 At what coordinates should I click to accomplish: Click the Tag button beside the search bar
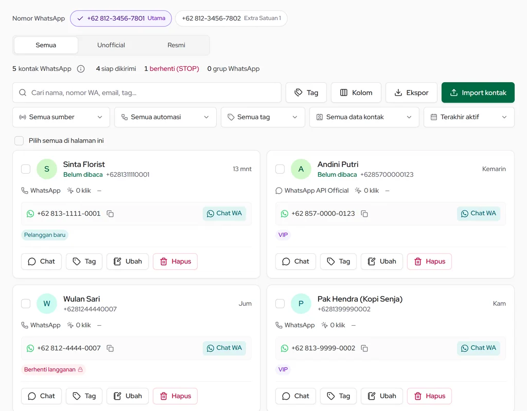point(306,92)
